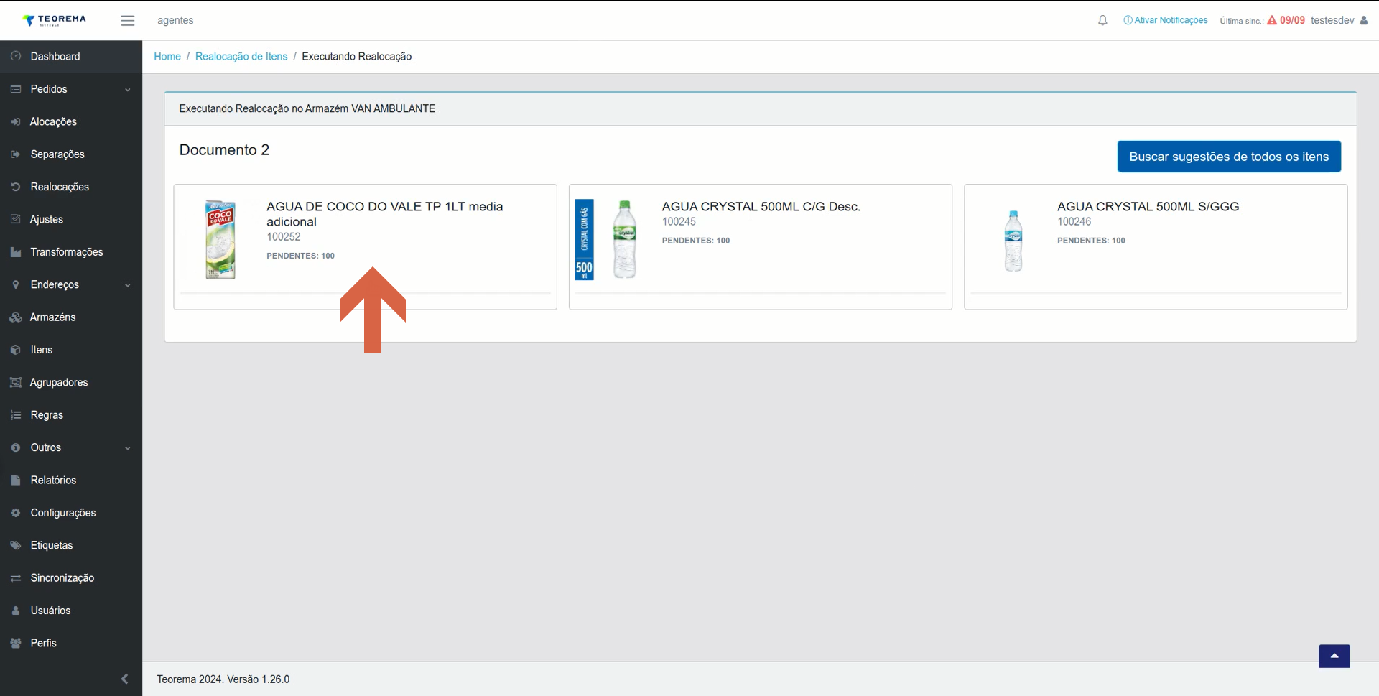Image resolution: width=1379 pixels, height=696 pixels.
Task: Click the Etiquetas tags icon
Action: 16,545
